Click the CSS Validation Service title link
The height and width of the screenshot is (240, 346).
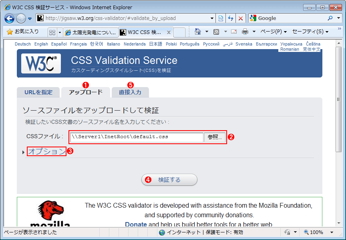pyautogui.click(x=124, y=60)
